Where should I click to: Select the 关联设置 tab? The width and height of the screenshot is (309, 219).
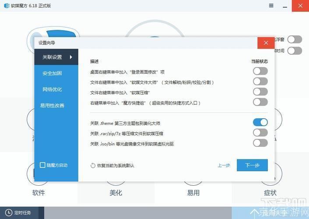point(56,57)
